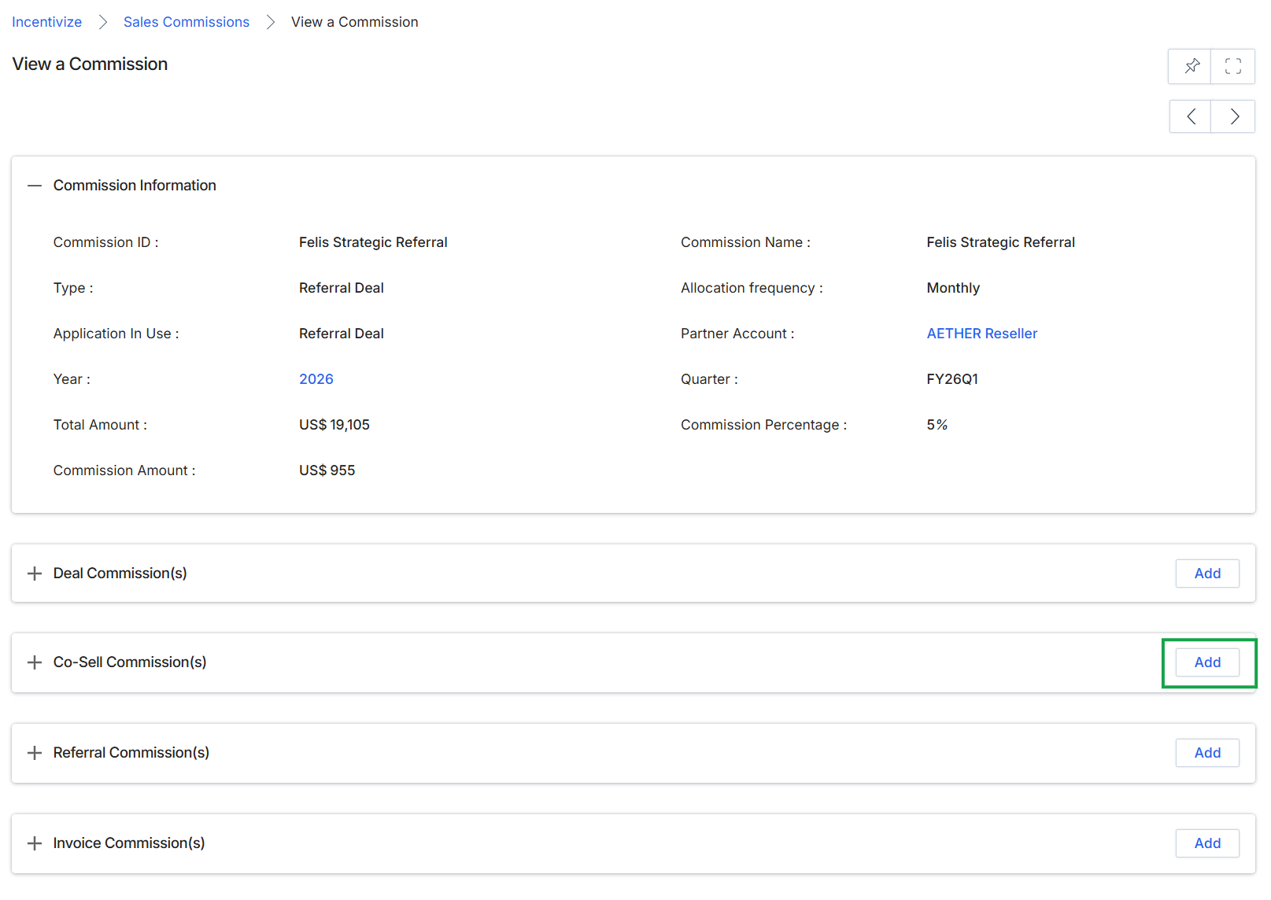
Task: Select the Application In Use value Referral Deal
Action: point(342,334)
